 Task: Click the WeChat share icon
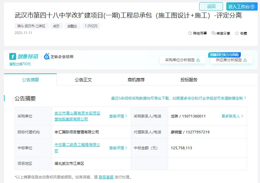pyautogui.click(x=213, y=33)
